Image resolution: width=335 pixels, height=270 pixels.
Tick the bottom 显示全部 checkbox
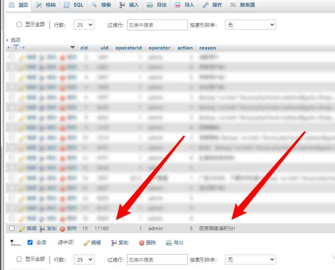[19, 259]
